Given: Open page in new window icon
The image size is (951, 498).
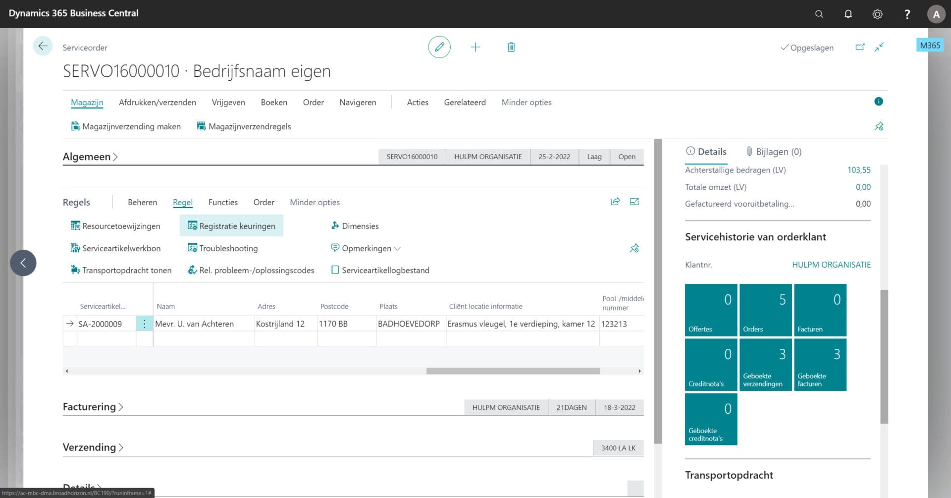Looking at the screenshot, I should [x=860, y=47].
